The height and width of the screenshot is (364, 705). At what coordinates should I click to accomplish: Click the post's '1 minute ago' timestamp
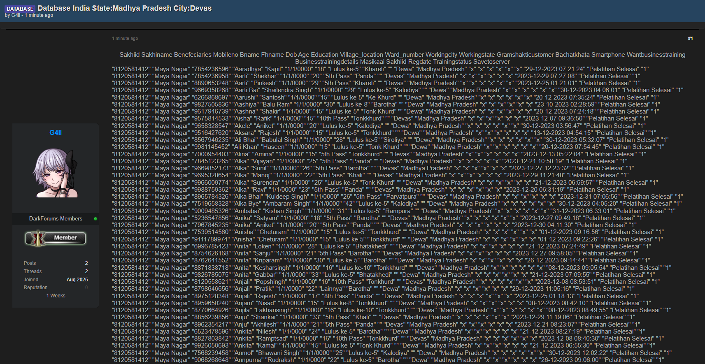125,38
